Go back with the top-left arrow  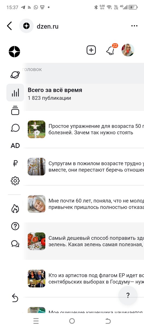pyautogui.click(x=10, y=26)
